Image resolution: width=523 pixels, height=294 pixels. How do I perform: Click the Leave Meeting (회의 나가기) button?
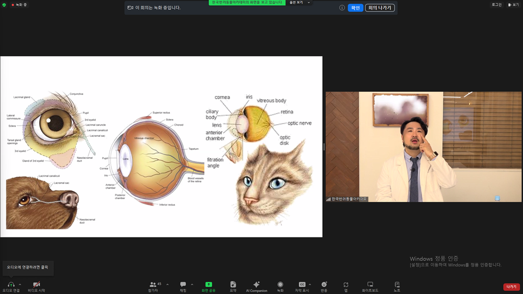tap(379, 8)
